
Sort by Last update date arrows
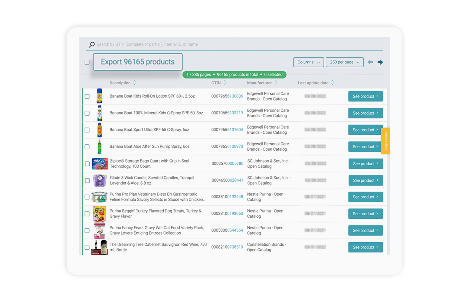(x=333, y=83)
